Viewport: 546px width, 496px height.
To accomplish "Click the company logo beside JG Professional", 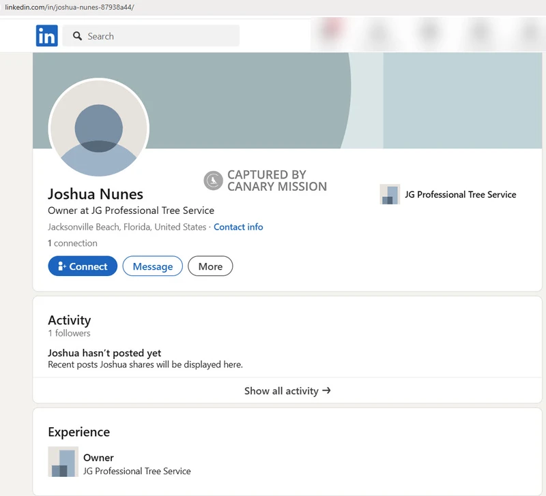I will [x=390, y=194].
